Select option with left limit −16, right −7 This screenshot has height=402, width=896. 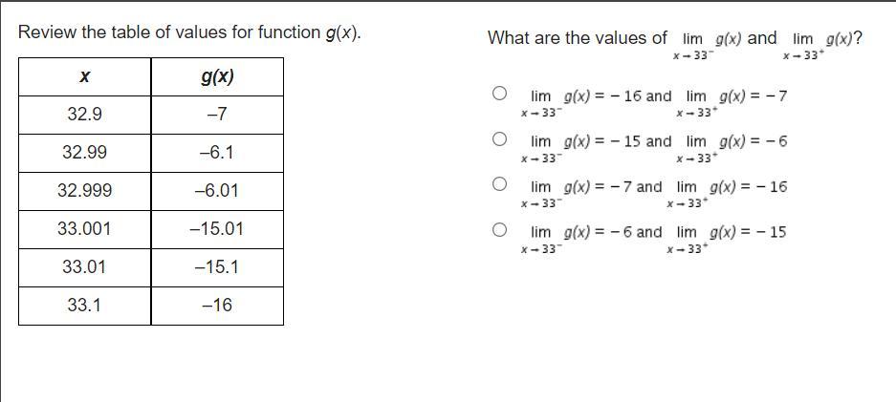pyautogui.click(x=499, y=94)
